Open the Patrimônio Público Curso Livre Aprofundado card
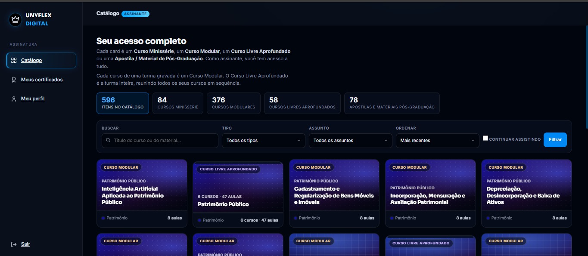This screenshot has width=588, height=256. click(238, 194)
